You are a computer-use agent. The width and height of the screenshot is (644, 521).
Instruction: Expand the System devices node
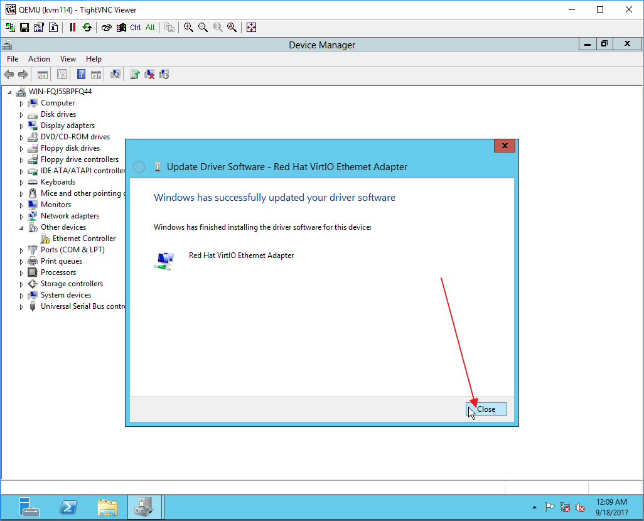(x=21, y=296)
